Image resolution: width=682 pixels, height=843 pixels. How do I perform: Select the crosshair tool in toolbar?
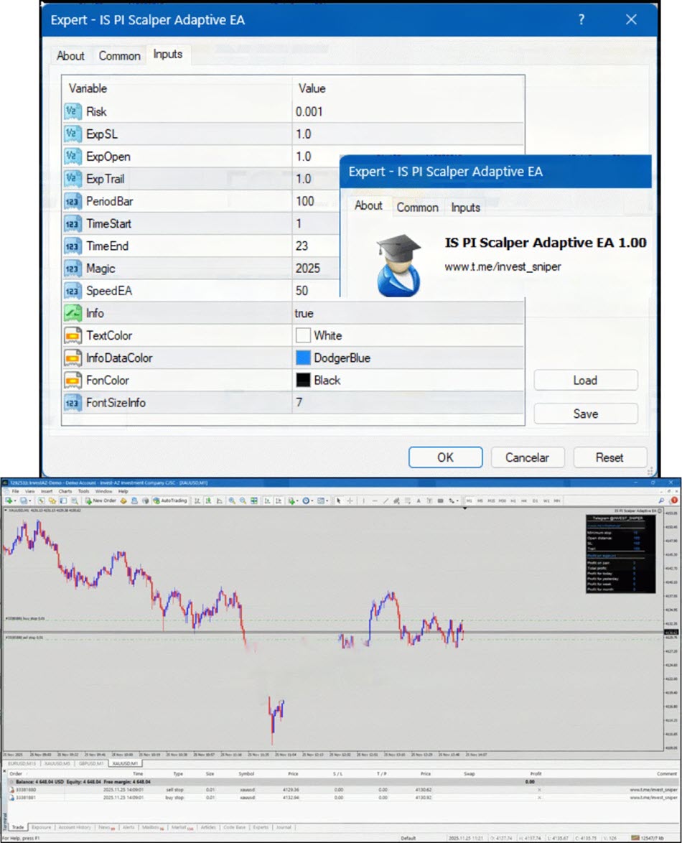click(x=350, y=500)
